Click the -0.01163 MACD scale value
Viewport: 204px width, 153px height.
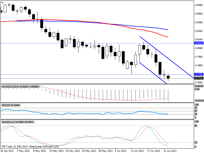pyautogui.click(x=199, y=101)
